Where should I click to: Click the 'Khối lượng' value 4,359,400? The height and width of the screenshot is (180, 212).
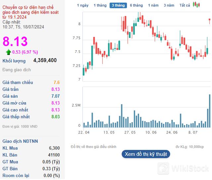click(x=45, y=61)
